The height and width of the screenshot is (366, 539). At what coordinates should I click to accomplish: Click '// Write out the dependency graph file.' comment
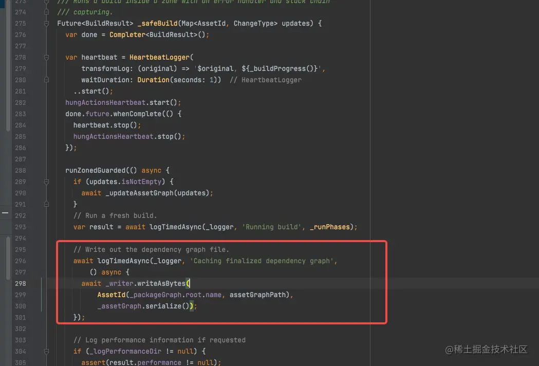[x=151, y=249]
